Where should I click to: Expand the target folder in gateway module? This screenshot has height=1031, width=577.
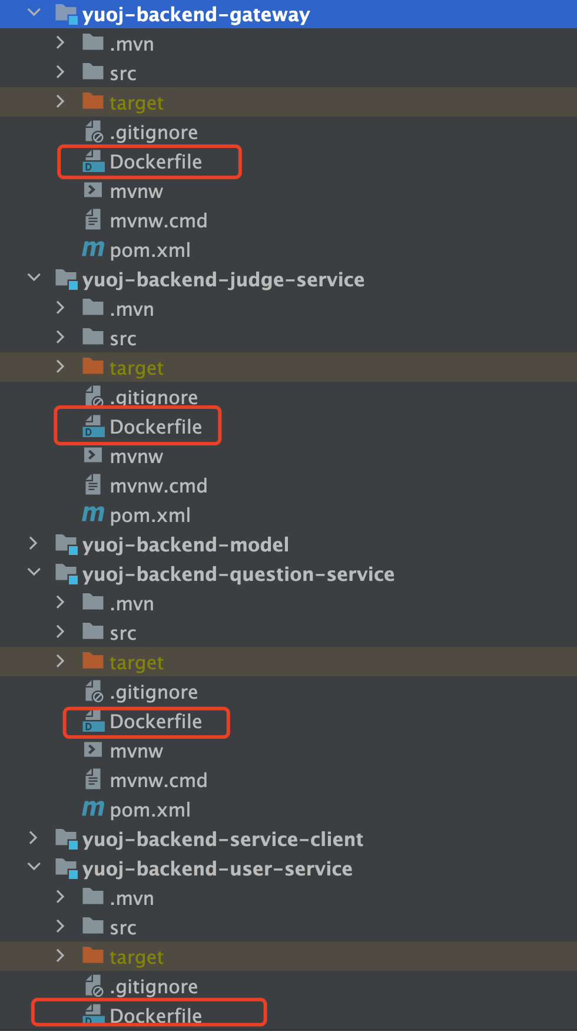pyautogui.click(x=60, y=102)
